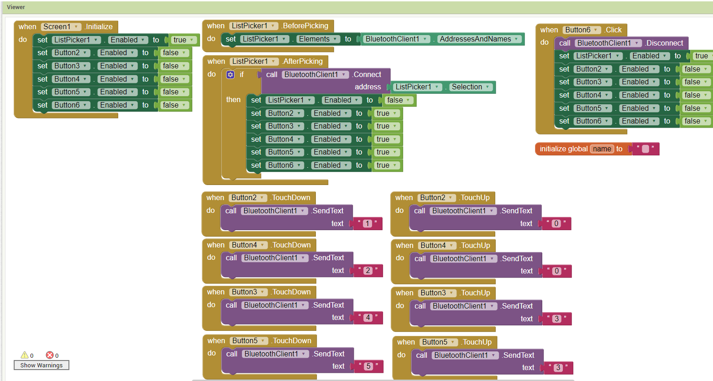The width and height of the screenshot is (713, 381).
Task: Open Button6 dropdown in the Click event header
Action: (582, 30)
